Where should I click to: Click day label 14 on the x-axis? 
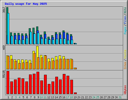click(x=56, y=97)
